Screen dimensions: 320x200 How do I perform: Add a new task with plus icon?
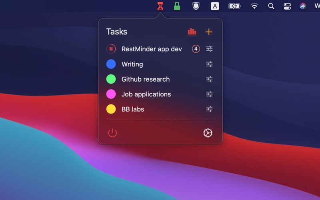pos(209,32)
